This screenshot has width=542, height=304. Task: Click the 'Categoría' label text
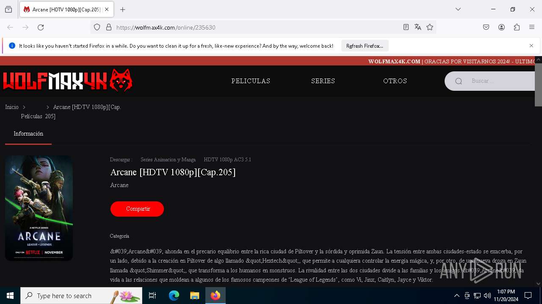pyautogui.click(x=119, y=236)
